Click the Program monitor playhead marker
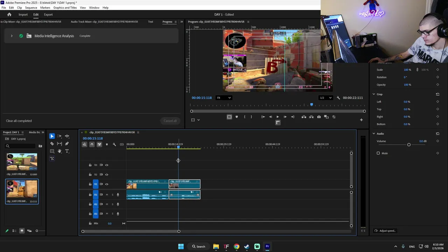This screenshot has height=252, width=448. tap(311, 105)
